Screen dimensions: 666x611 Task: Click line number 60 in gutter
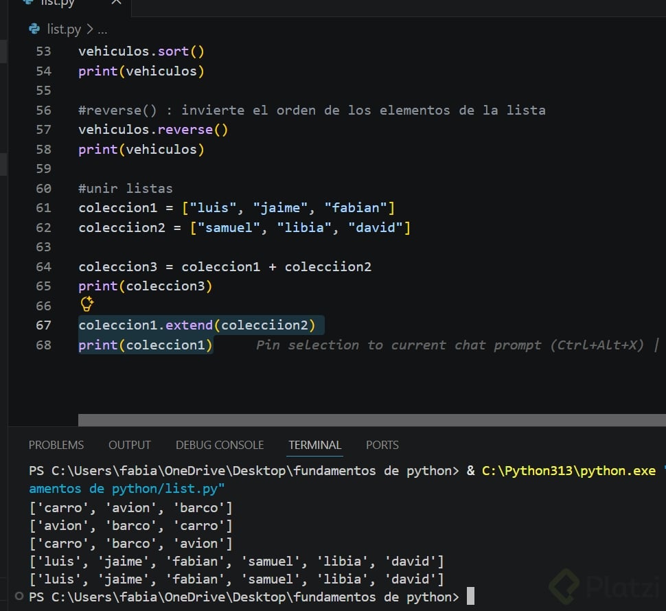(x=43, y=189)
